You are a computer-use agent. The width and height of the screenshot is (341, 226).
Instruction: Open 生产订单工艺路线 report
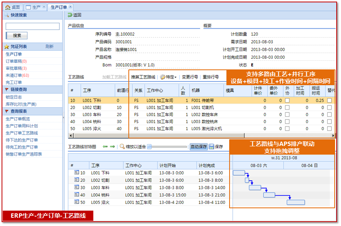point(22,133)
